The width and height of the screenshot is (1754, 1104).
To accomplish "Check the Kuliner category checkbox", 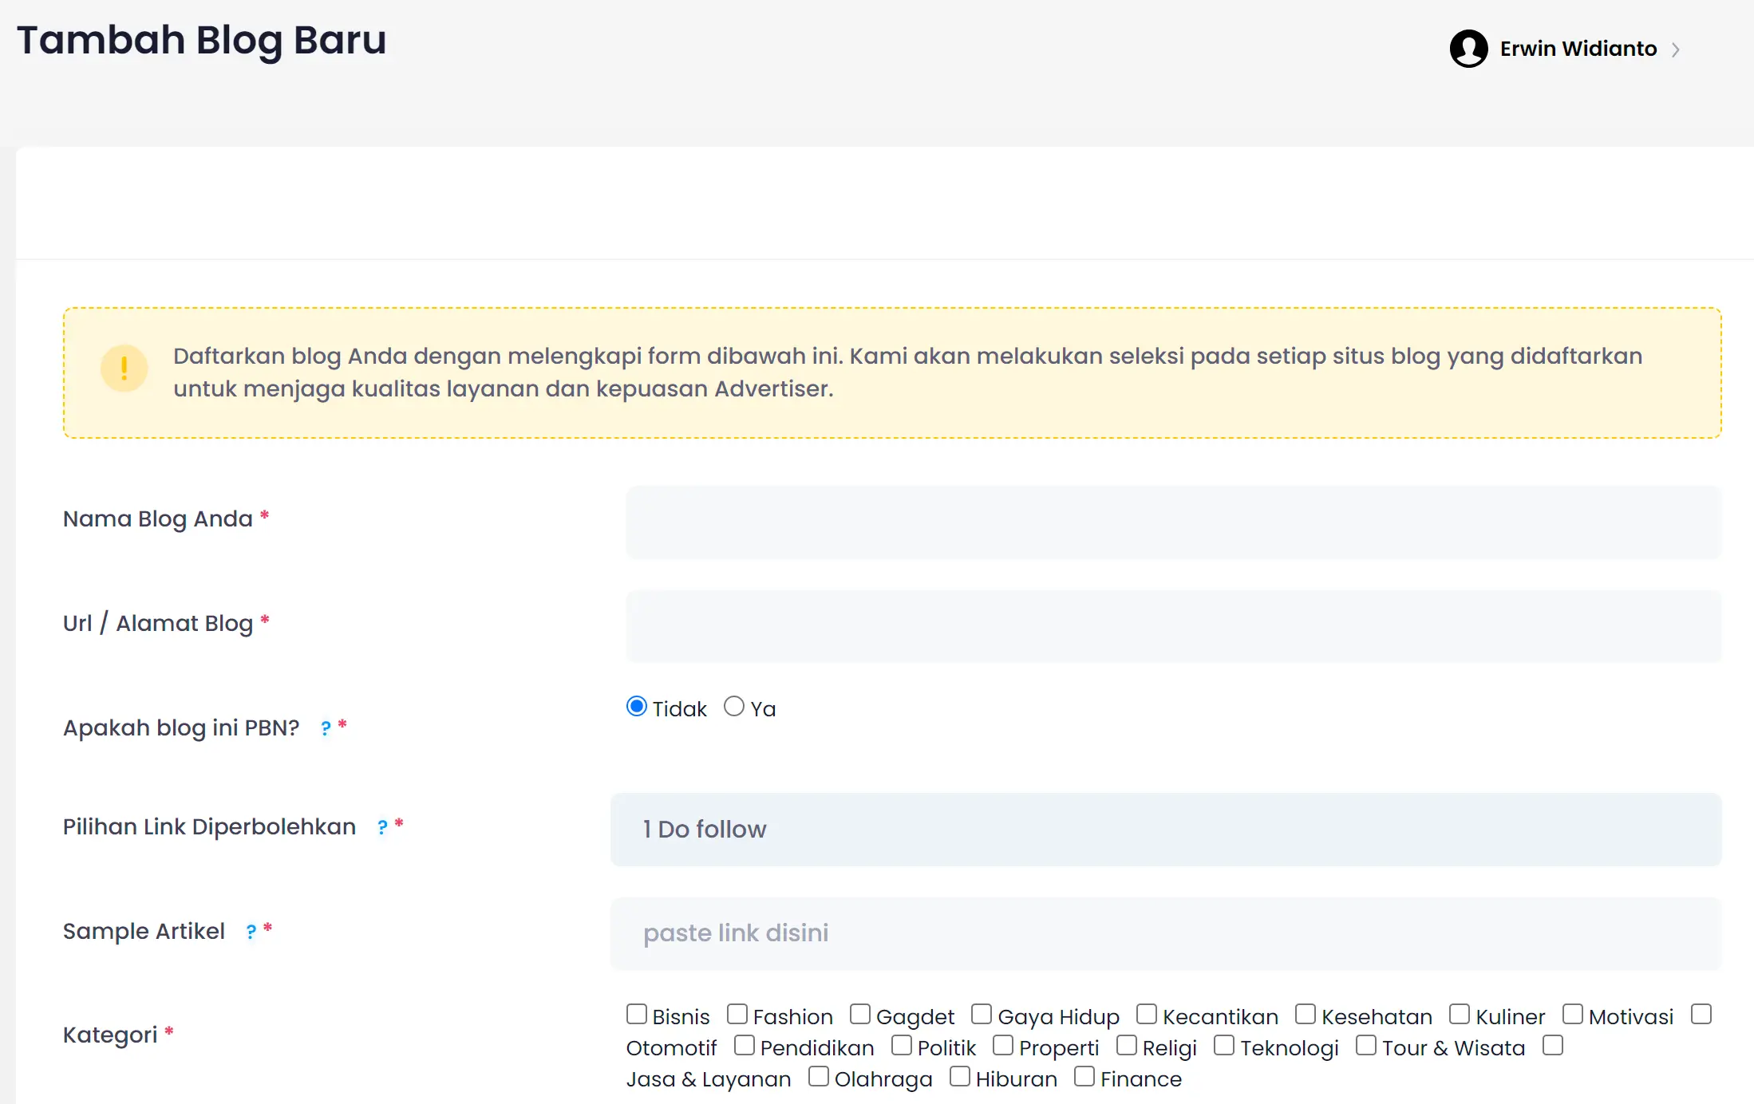I will tap(1460, 1014).
